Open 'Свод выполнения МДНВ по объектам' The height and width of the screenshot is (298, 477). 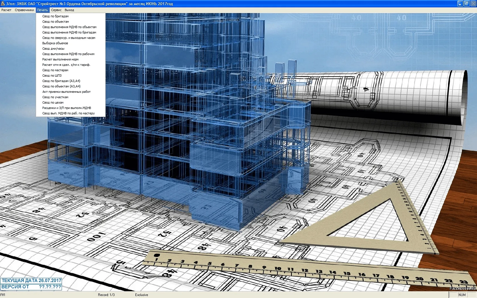click(71, 27)
